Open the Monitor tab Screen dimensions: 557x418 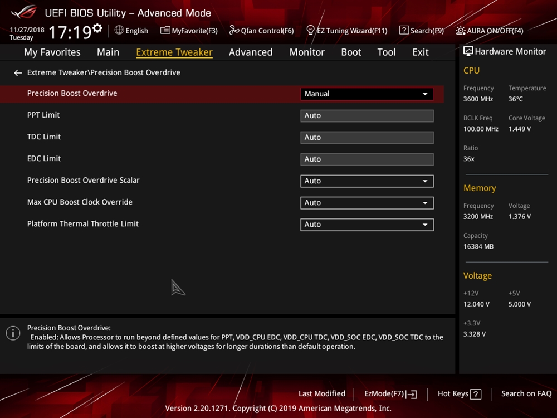307,52
